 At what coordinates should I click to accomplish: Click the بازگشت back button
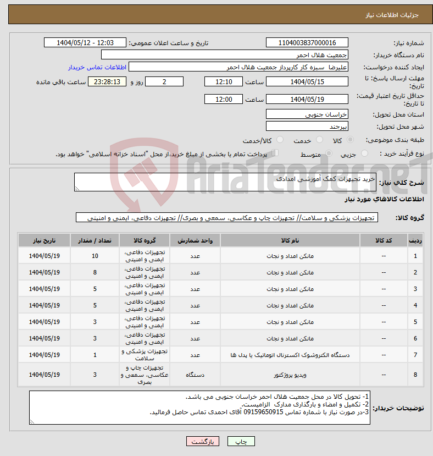203,441
